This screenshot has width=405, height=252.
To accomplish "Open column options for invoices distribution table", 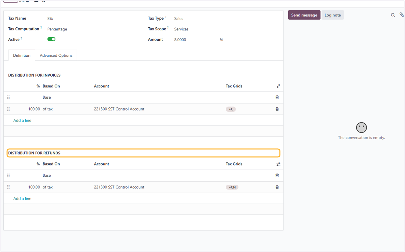I will click(278, 86).
